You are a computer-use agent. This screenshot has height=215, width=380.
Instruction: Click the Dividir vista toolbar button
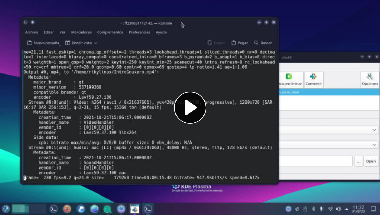pos(78,43)
